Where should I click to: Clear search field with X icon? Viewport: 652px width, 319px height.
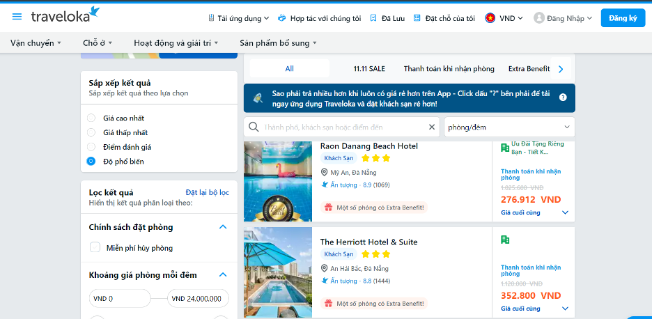[x=431, y=127]
